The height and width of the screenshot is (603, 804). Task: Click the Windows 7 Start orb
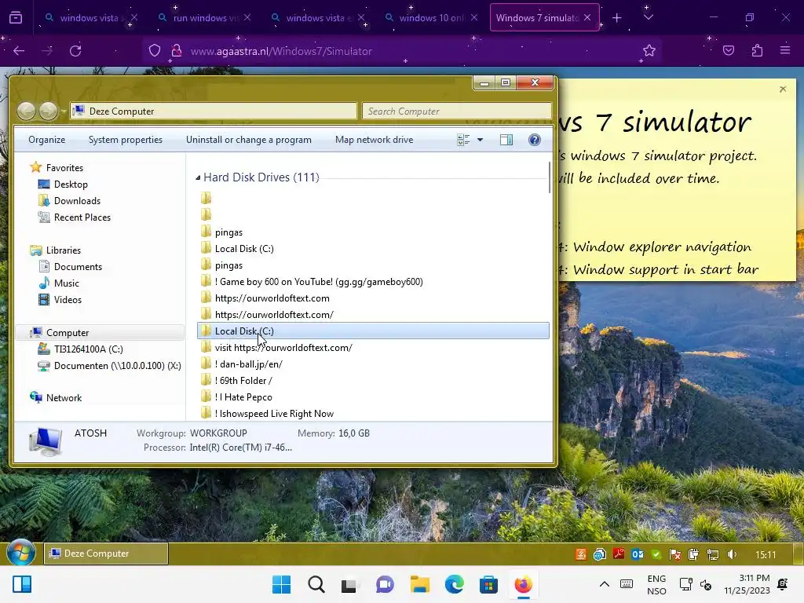coord(21,554)
